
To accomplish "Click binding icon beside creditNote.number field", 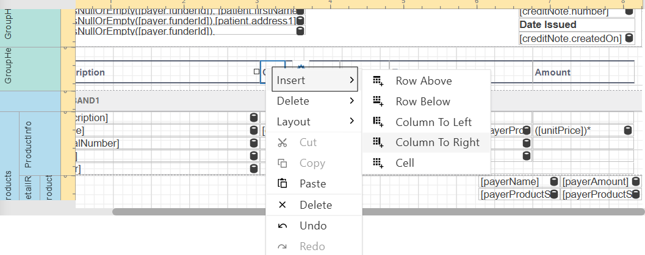I will (629, 11).
